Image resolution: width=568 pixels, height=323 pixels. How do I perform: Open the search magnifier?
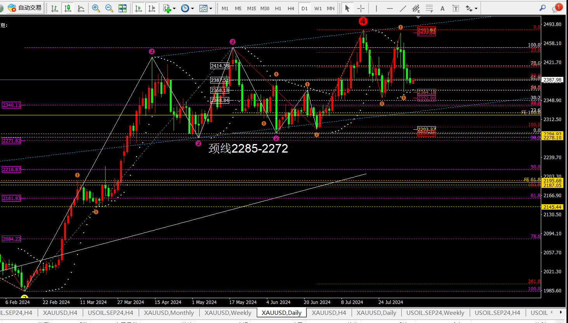tap(543, 8)
